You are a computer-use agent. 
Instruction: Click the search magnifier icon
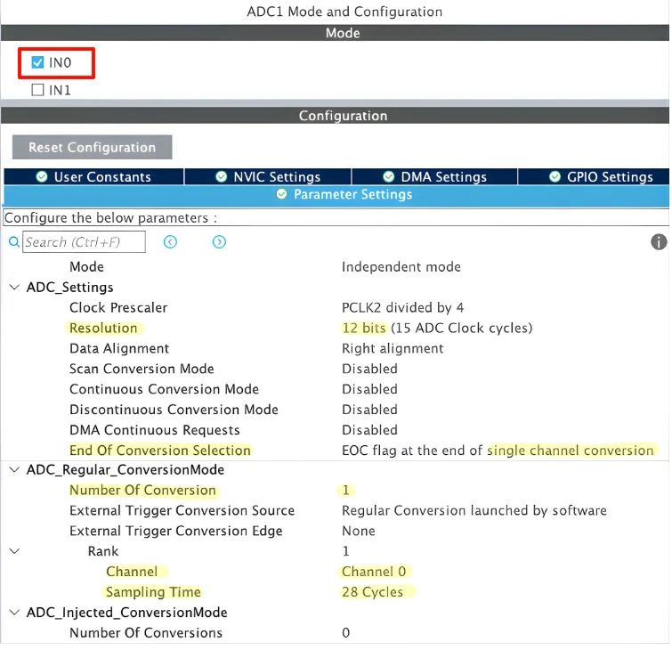(x=13, y=242)
